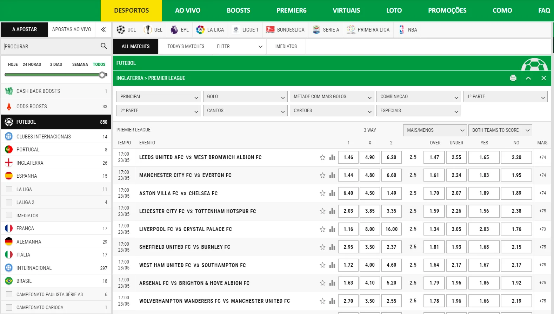Favorite Leeds United vs West Bromwich match
The image size is (554, 314).
click(322, 157)
